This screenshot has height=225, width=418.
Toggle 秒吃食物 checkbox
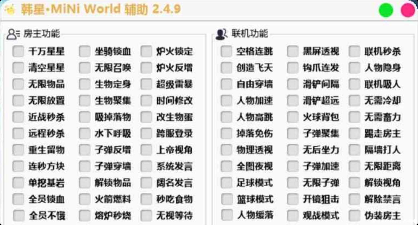coord(146,199)
